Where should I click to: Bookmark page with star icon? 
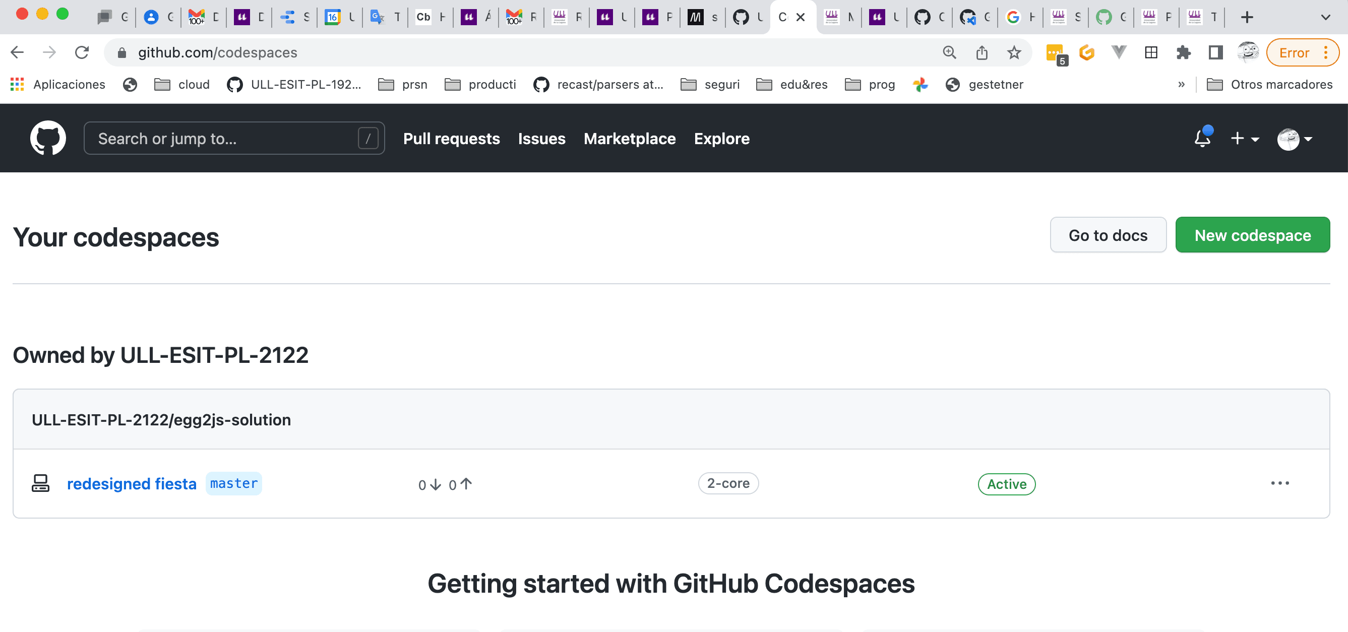click(1014, 52)
